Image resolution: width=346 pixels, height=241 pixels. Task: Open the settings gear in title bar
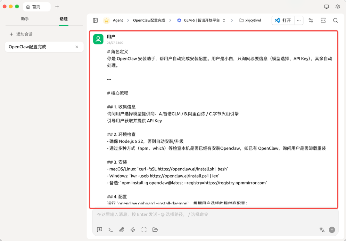click(x=338, y=7)
